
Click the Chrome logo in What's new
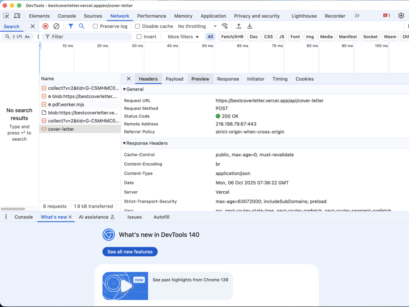tap(108, 235)
